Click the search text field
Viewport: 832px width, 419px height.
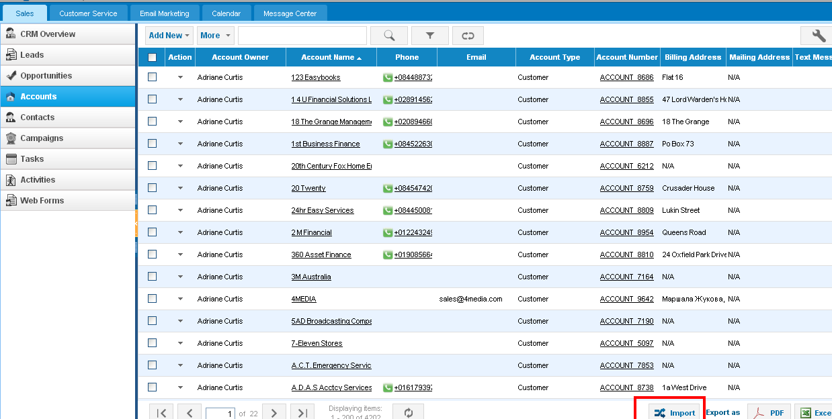(302, 36)
